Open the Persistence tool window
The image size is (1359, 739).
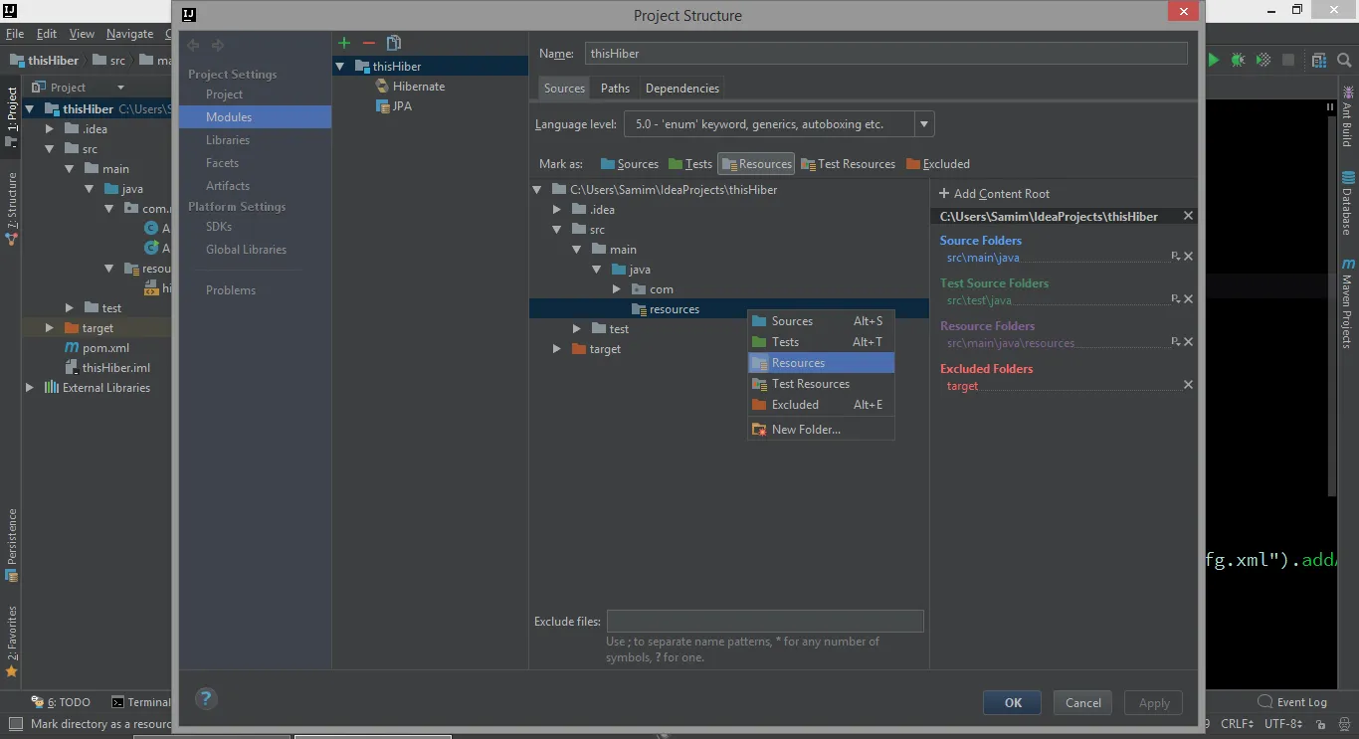point(12,545)
